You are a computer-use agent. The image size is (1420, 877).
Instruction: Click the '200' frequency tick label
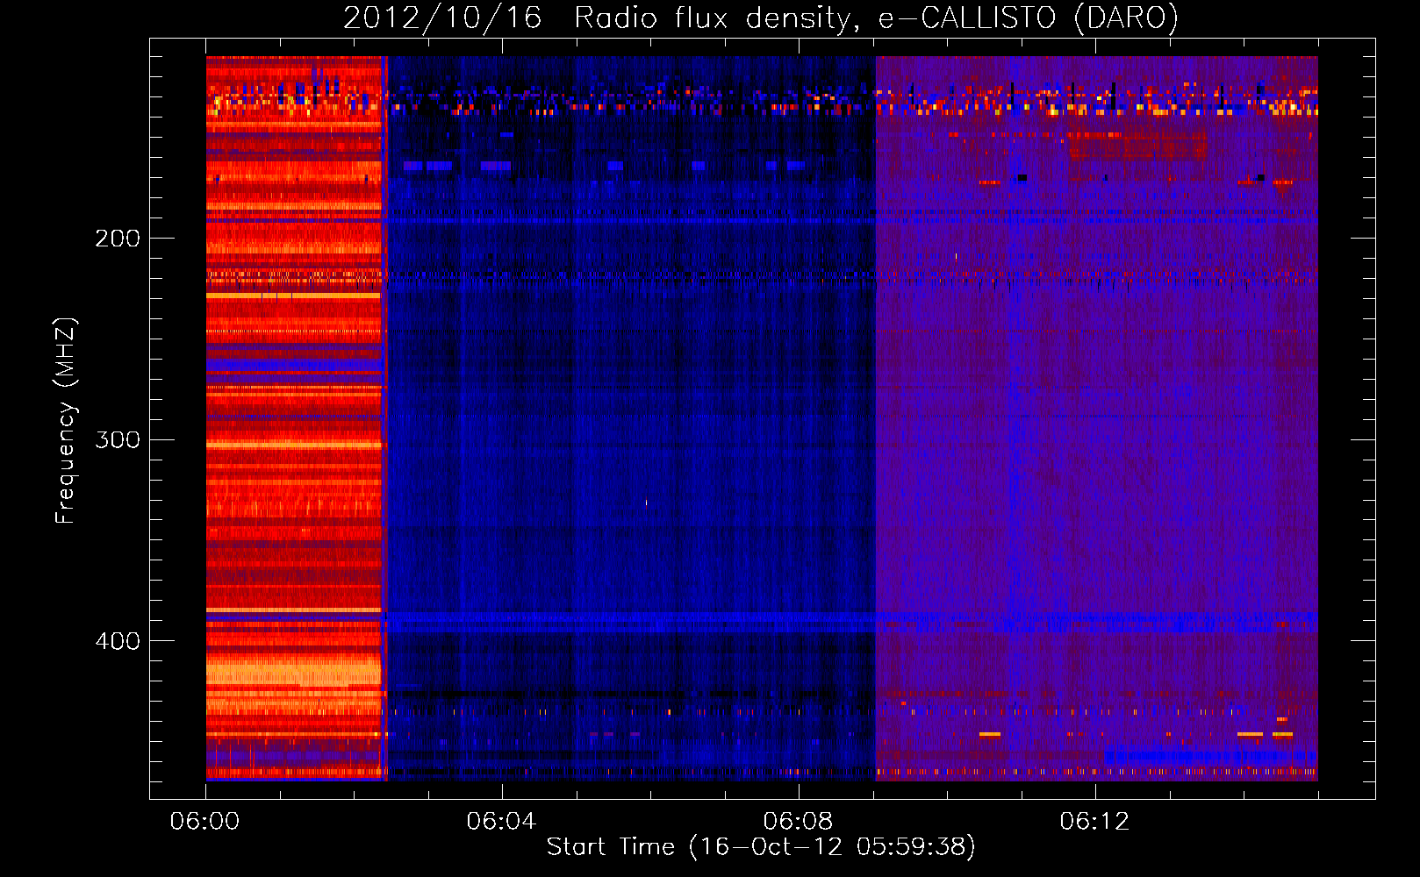click(118, 239)
